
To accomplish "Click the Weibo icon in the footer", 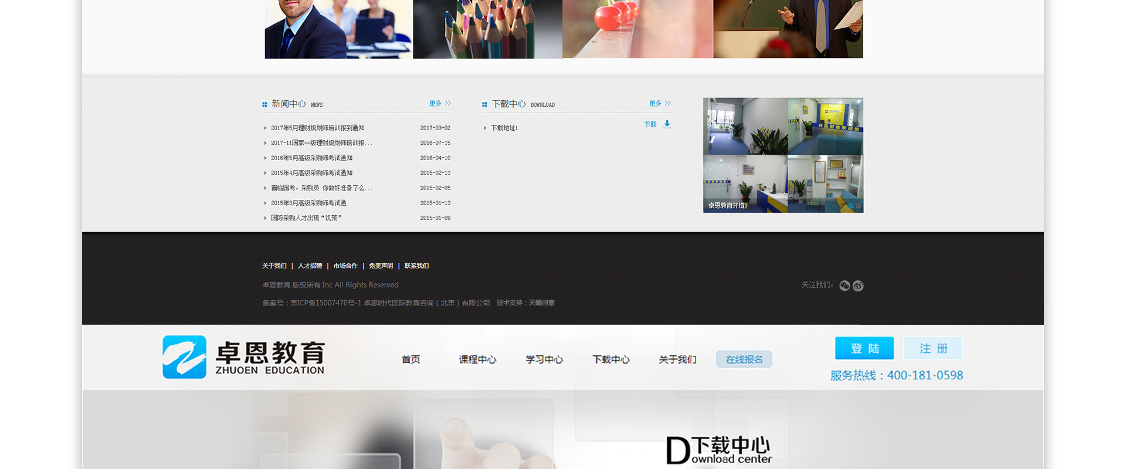I will coord(858,286).
